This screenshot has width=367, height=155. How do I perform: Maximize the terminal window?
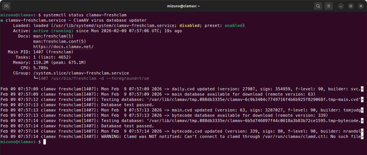pos(351,6)
